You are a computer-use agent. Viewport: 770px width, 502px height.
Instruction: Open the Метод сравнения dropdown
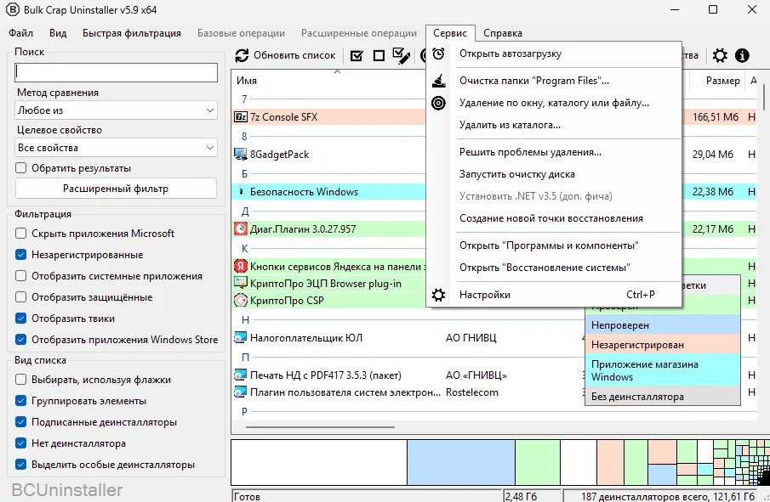tap(117, 110)
